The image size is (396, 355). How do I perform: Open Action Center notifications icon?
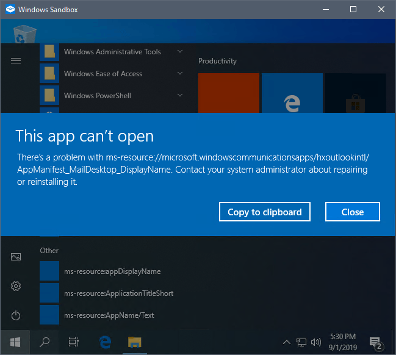376,343
